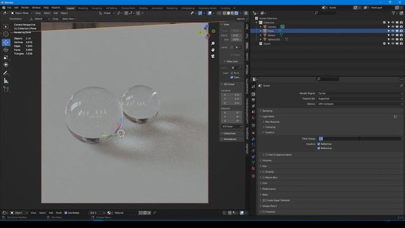The image size is (405, 228).
Task: Open the Window menu
Action: pos(36,8)
